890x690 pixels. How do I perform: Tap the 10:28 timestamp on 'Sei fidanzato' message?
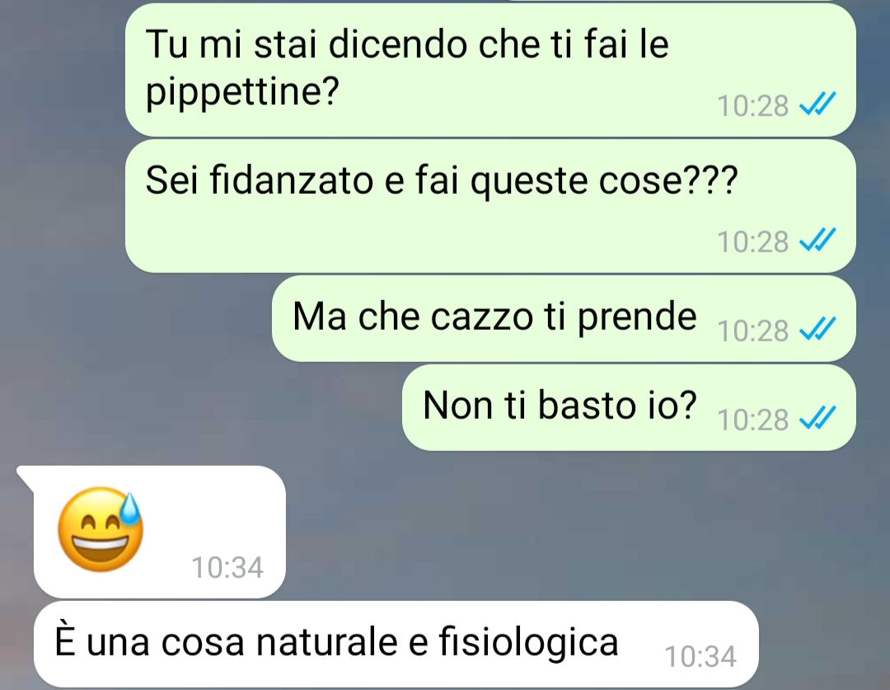click(752, 242)
